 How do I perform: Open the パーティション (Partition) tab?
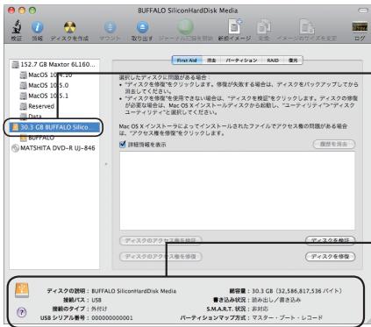click(241, 60)
